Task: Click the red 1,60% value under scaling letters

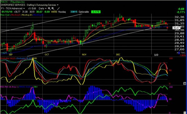Action: (x=183, y=55)
